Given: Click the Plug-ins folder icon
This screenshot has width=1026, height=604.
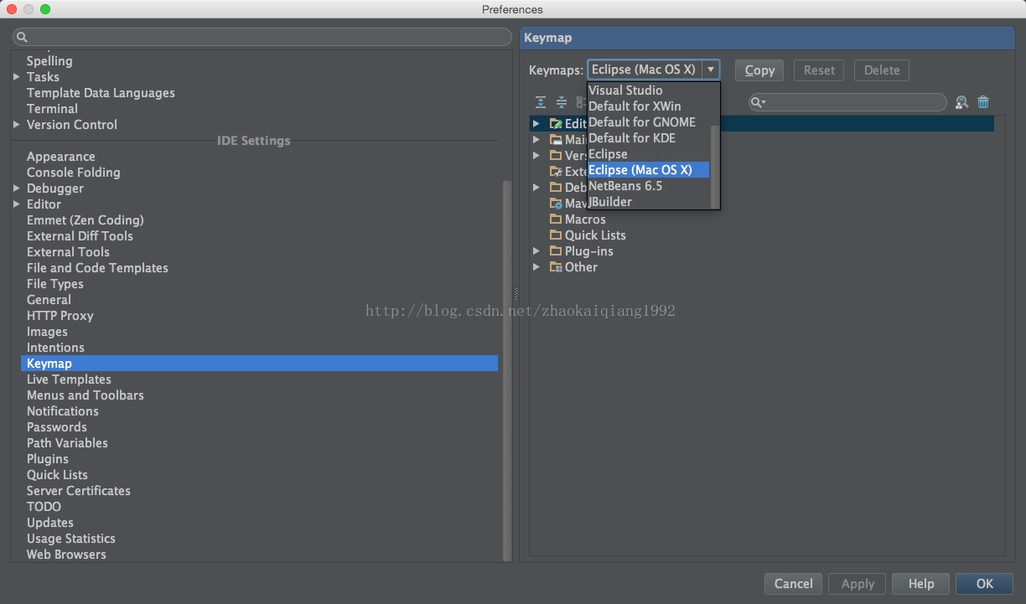Looking at the screenshot, I should point(556,251).
